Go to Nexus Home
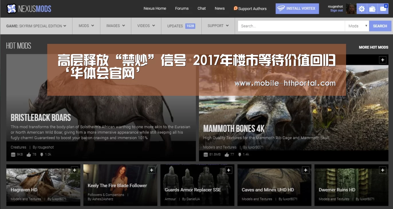The width and height of the screenshot is (393, 209). 155,8
